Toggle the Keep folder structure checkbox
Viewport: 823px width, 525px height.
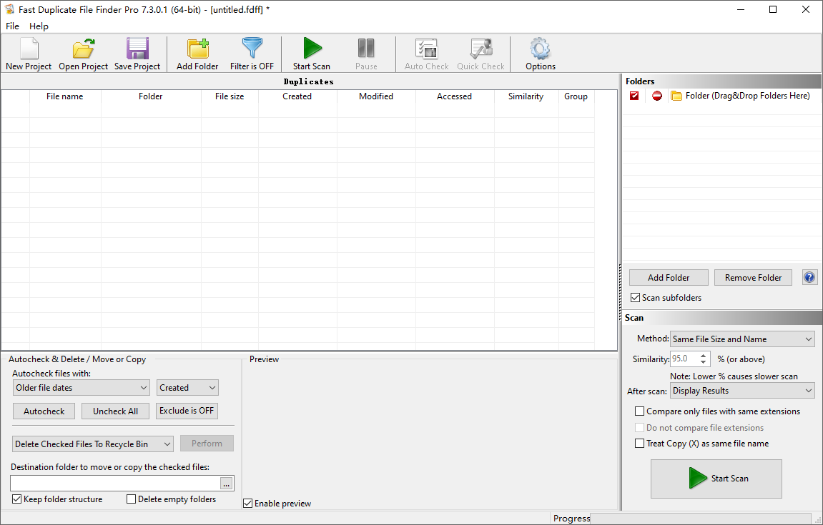point(16,499)
